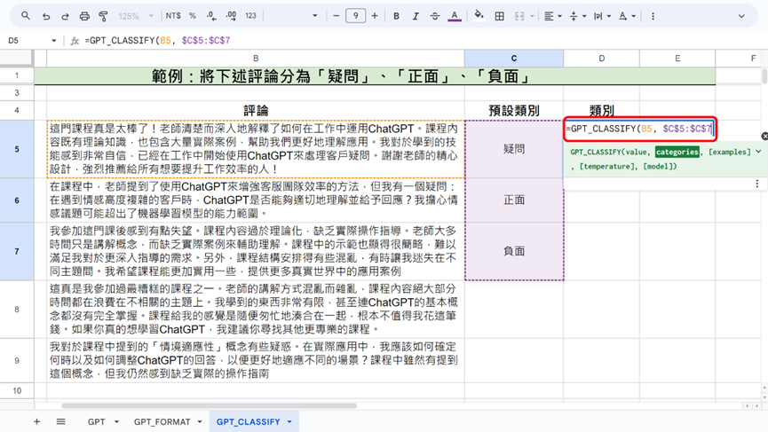This screenshot has height=432, width=768.
Task: Switch to the GPT_FORMAT sheet tab
Action: (162, 421)
